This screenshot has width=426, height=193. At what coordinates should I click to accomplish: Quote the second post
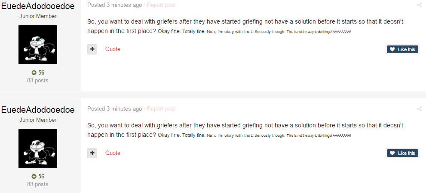pyautogui.click(x=113, y=153)
